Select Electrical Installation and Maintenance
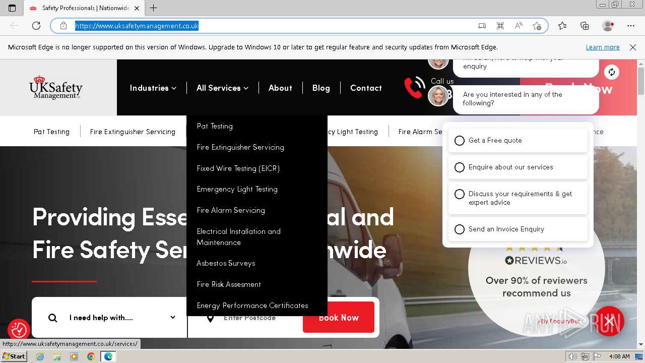This screenshot has height=363, width=645. 239,237
